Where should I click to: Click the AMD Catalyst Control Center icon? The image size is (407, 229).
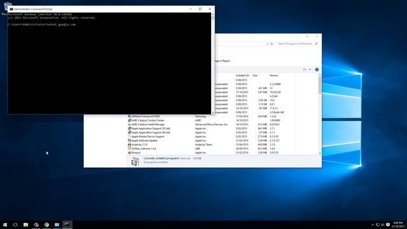point(129,120)
